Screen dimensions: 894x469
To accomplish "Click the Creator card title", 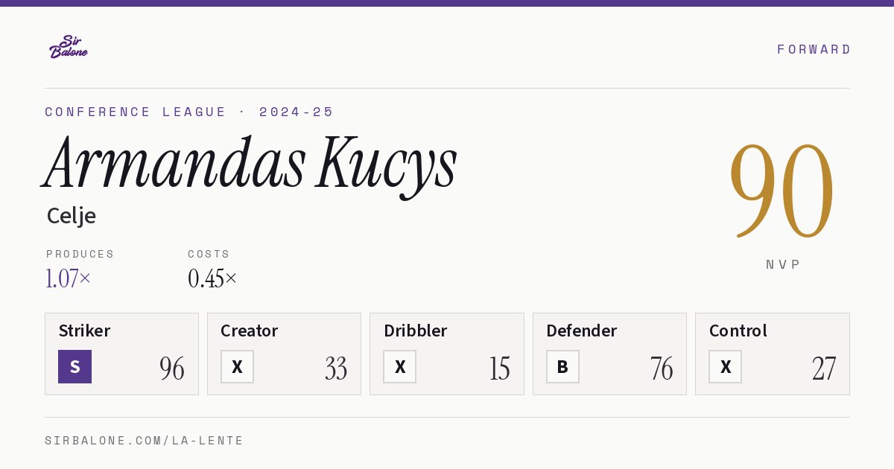I will coord(250,331).
